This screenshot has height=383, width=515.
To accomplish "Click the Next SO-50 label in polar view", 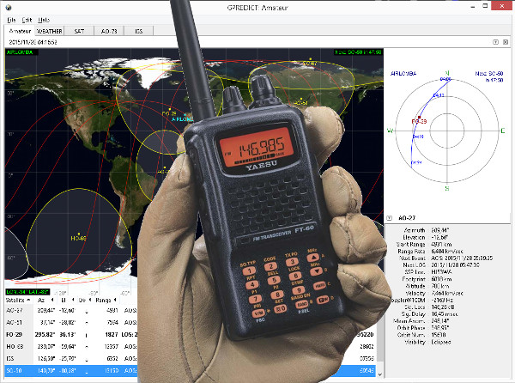I will pyautogui.click(x=489, y=76).
